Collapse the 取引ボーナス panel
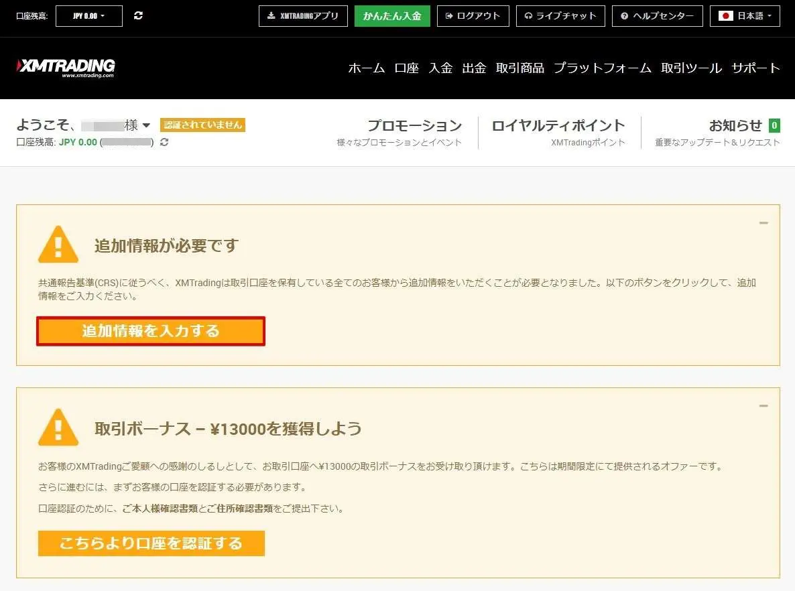The height and width of the screenshot is (591, 795). (763, 406)
